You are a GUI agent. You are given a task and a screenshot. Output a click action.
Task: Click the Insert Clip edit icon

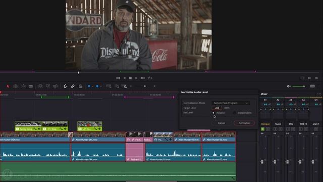(x=40, y=86)
